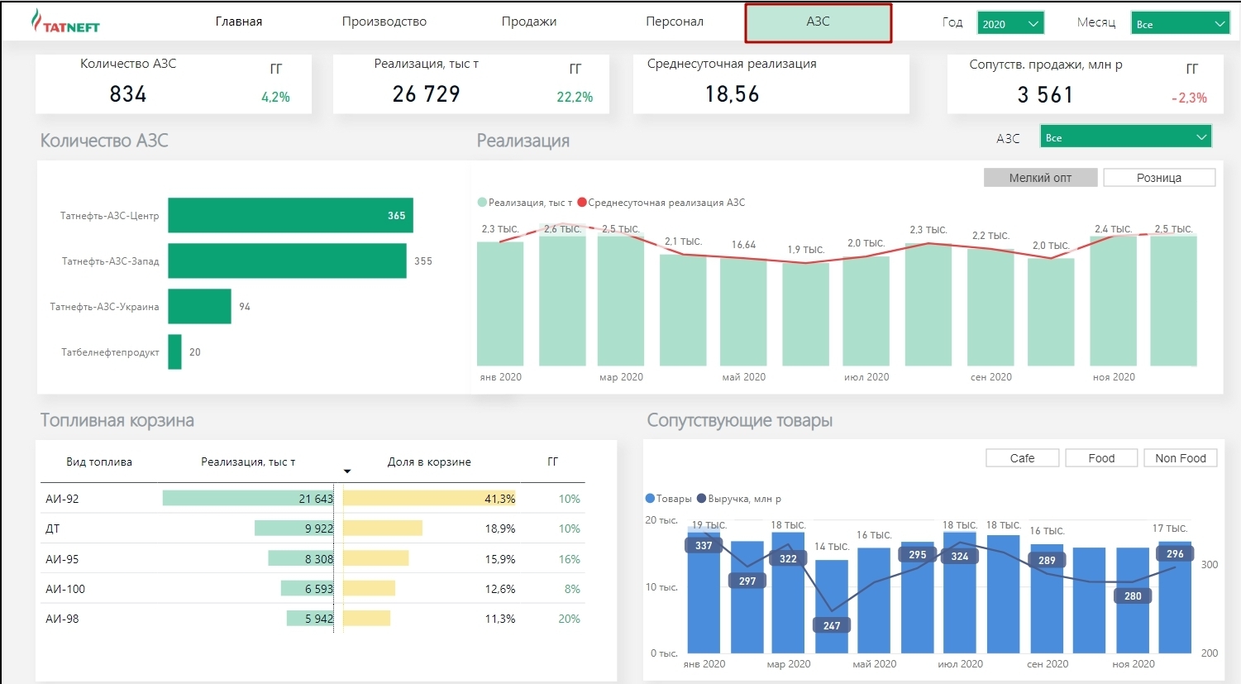Click the 295 revenue data label
This screenshot has width=1241, height=684.
(918, 554)
